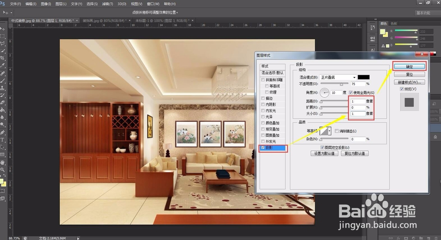The image size is (441, 240).
Task: Open the 3D properties panel icon
Action: (373, 38)
